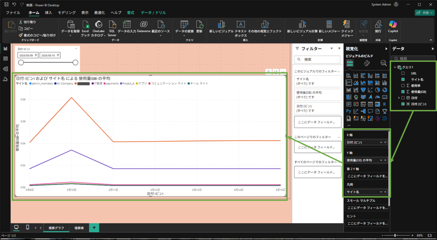Uncheck the 日付 (ビン) field checkbox
Screen dimensions: 437x240
[x=403, y=104]
